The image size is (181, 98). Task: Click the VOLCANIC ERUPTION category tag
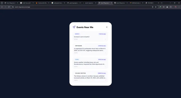coord(80,73)
